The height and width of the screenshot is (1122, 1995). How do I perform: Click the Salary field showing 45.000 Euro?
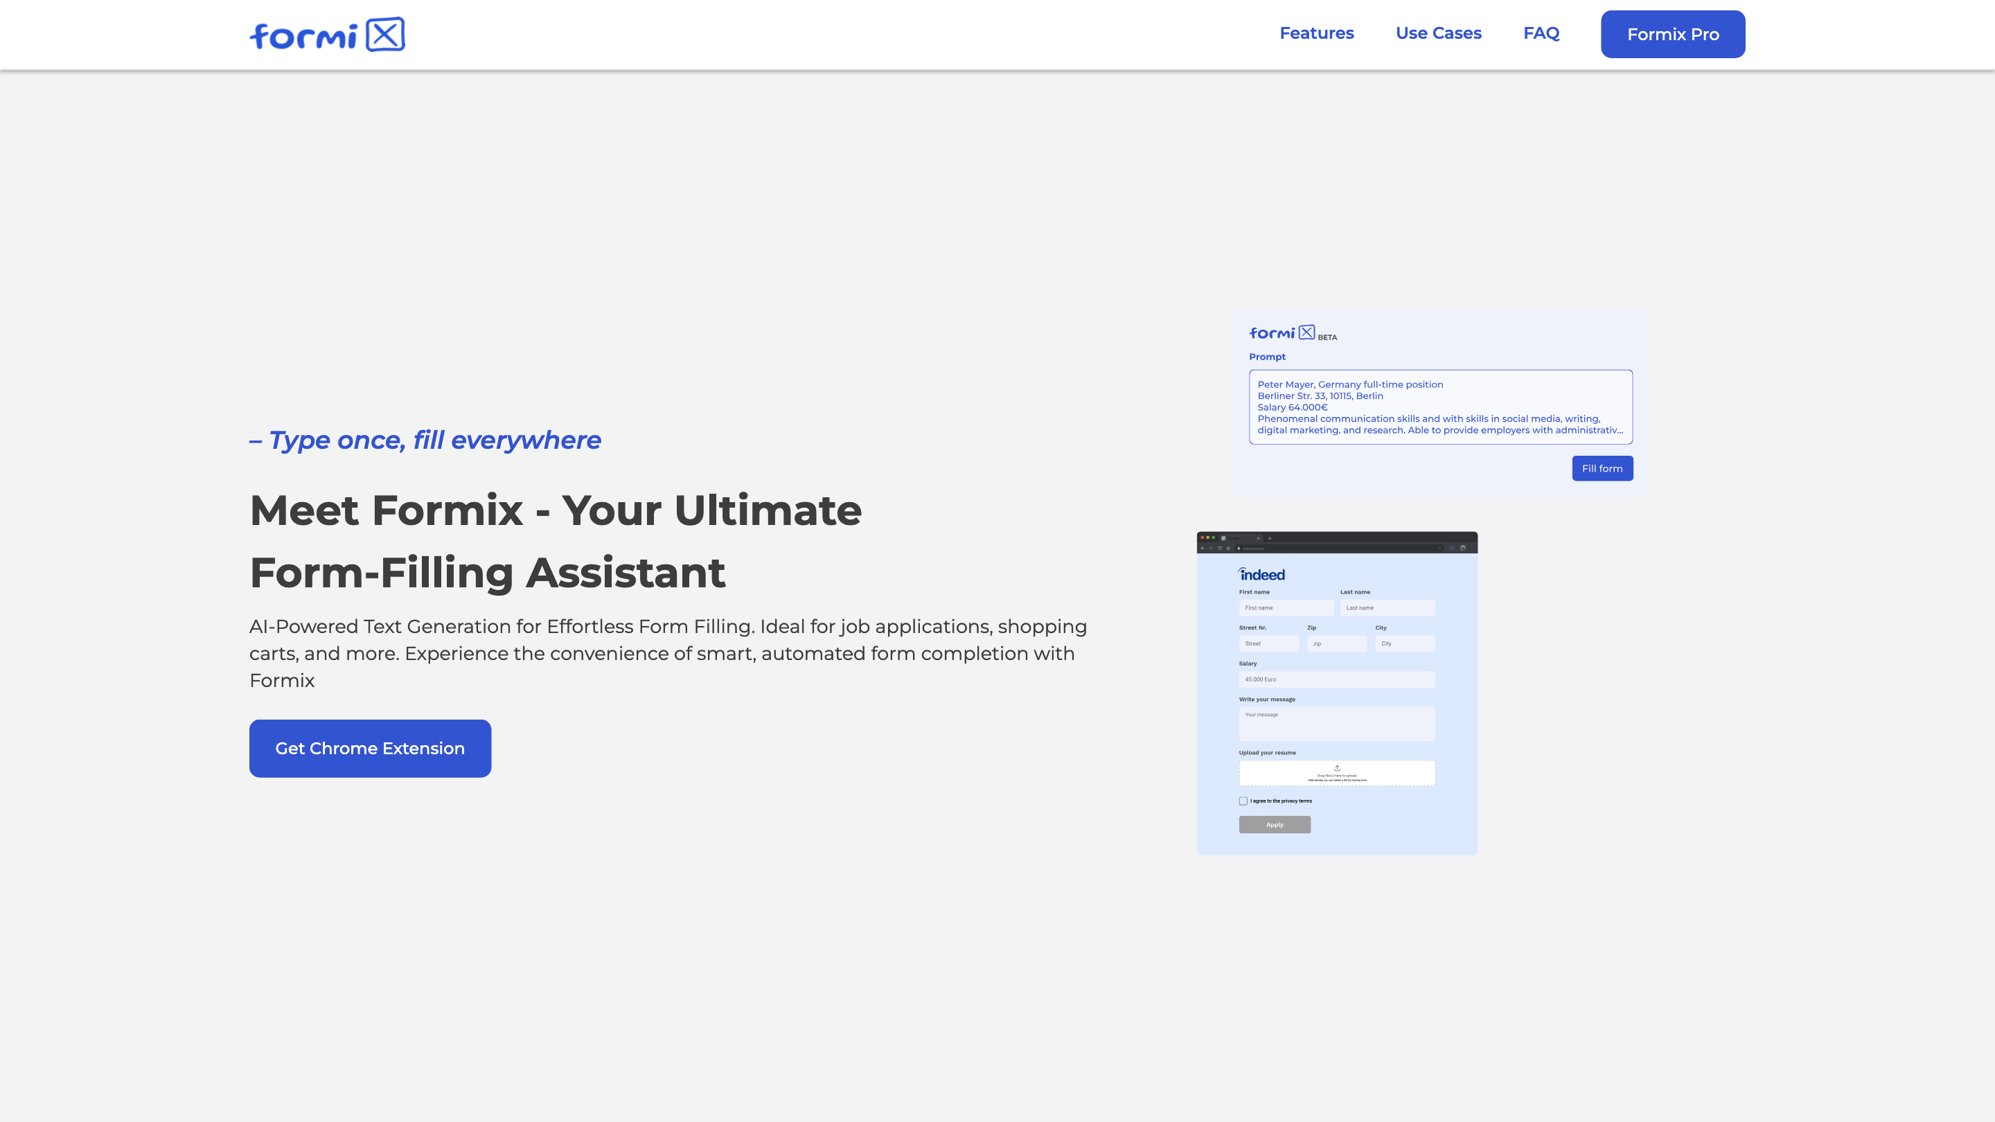tap(1336, 679)
